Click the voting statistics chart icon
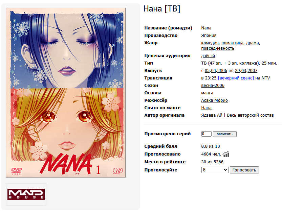The image size is (282, 212). [x=226, y=154]
